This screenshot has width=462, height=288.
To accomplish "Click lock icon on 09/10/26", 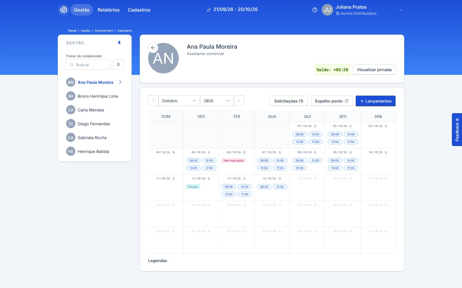I will (351, 152).
